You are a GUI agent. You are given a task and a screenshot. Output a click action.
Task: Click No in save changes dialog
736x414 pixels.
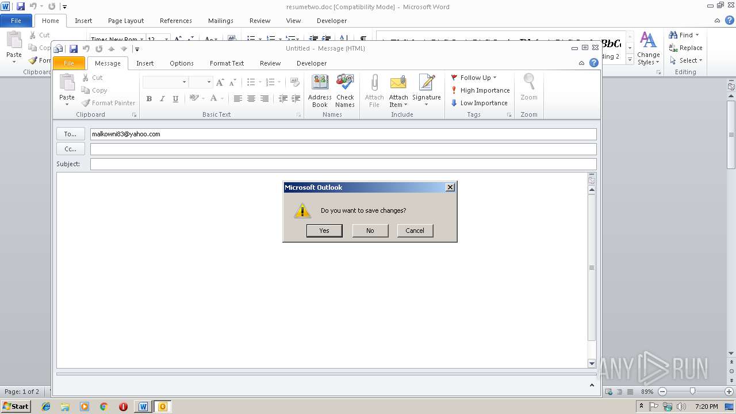[x=370, y=231]
